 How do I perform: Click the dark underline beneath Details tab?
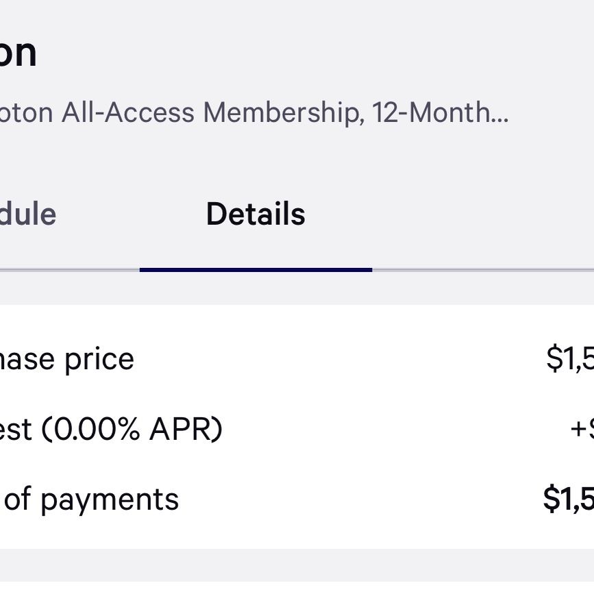point(256,270)
